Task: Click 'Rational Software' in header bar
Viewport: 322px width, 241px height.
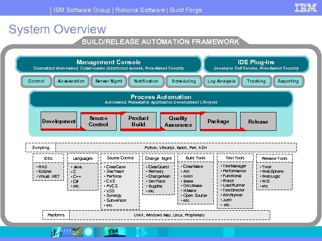Action: (140, 10)
